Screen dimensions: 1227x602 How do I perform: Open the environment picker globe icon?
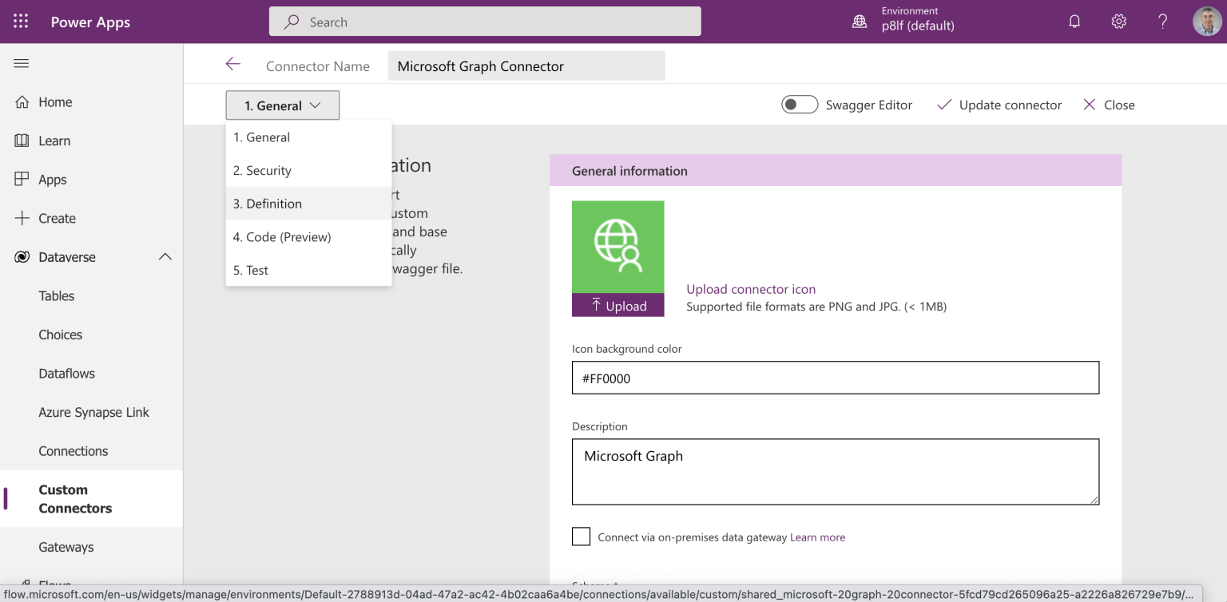point(860,22)
